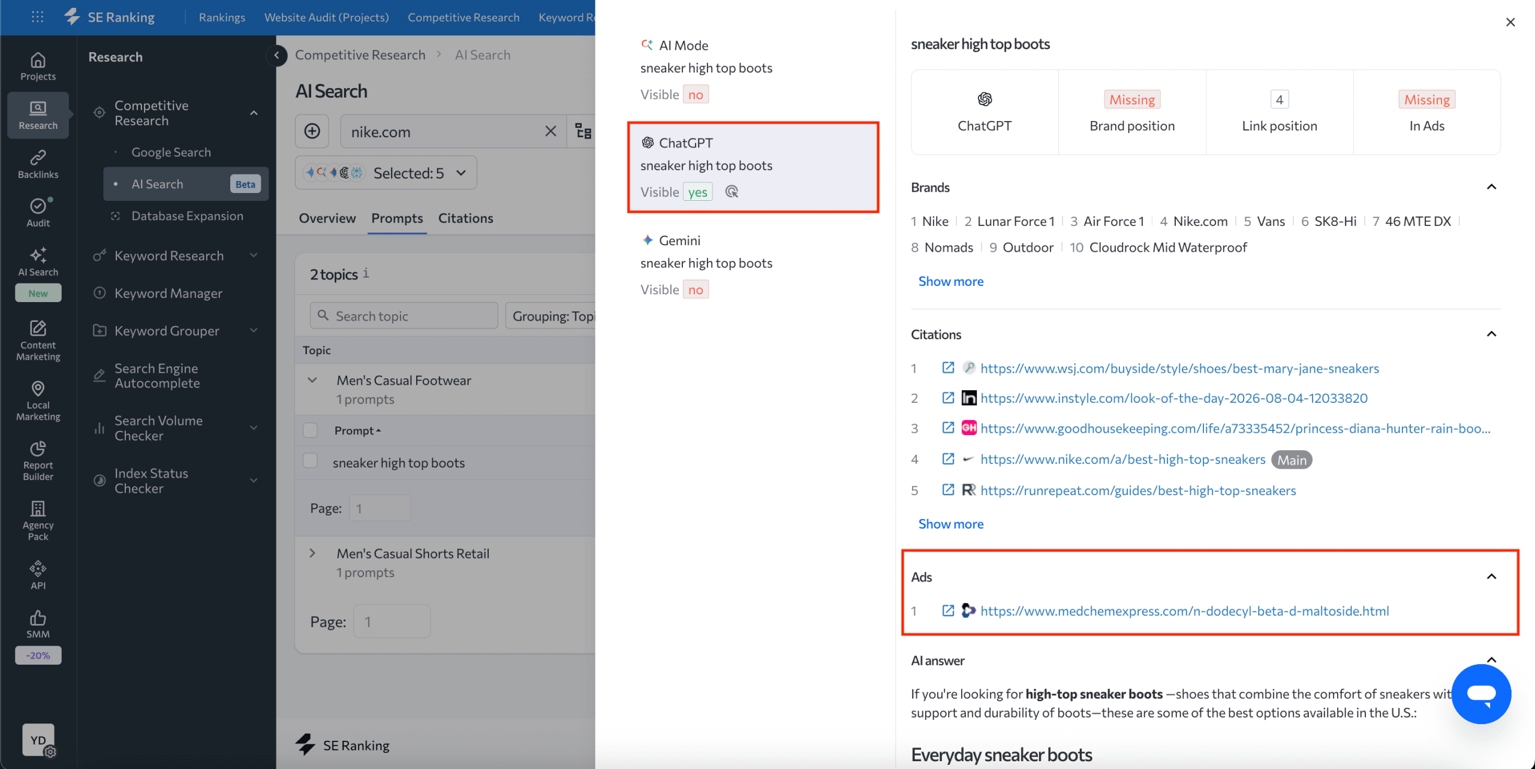1535x769 pixels.
Task: Click the Page number field under Footwear
Action: [x=380, y=508]
